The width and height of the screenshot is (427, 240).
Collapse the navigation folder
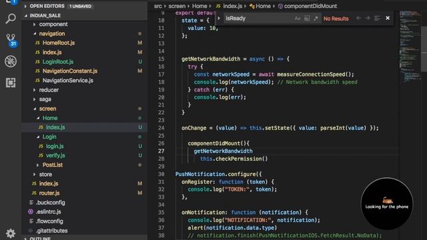pyautogui.click(x=35, y=34)
